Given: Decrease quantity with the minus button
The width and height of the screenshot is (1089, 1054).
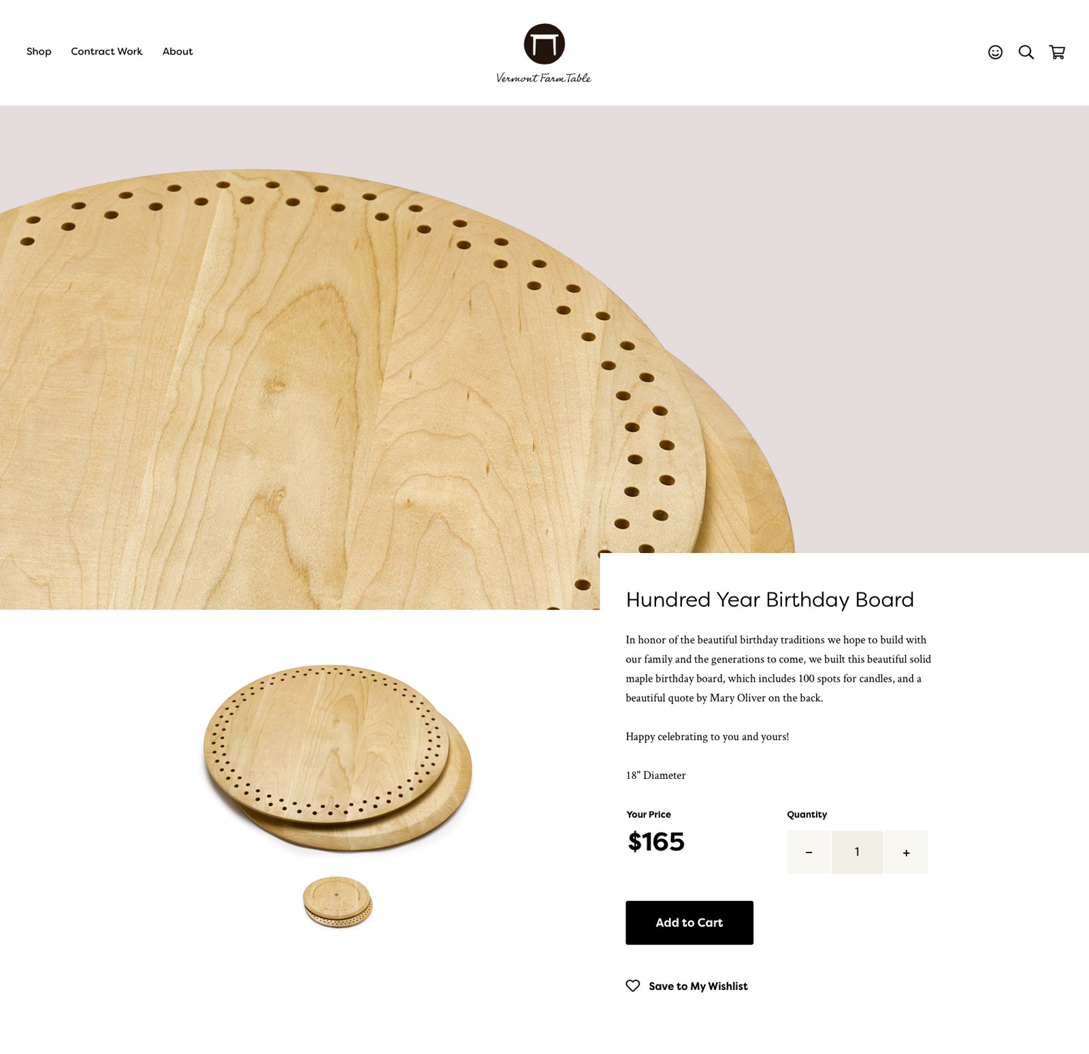Looking at the screenshot, I should [808, 852].
